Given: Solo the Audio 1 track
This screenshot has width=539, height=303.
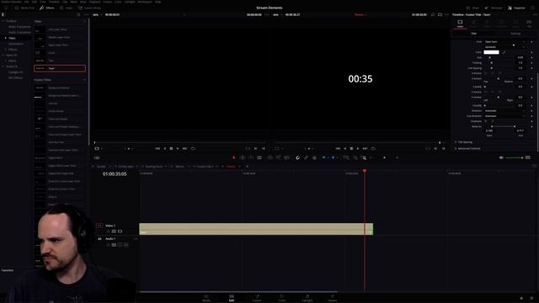Looking at the screenshot, I should [x=120, y=245].
